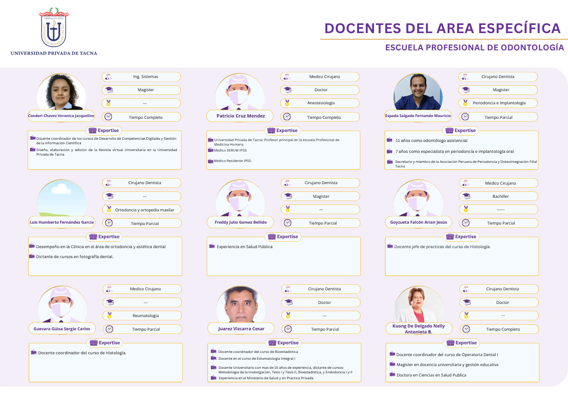Click Espada Salgado Fernando Mauricio's profile photo
The width and height of the screenshot is (568, 401).
pos(418,93)
